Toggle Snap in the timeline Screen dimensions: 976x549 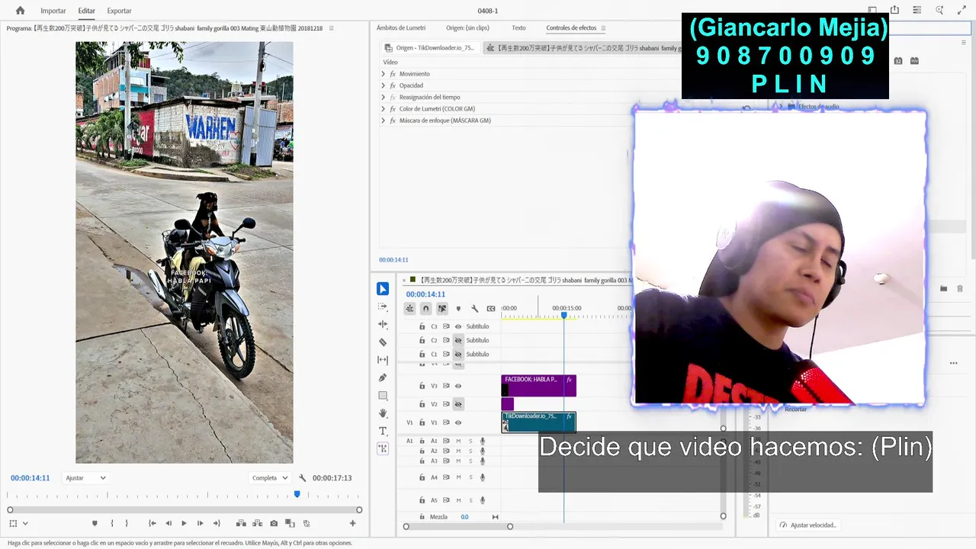pyautogui.click(x=425, y=309)
